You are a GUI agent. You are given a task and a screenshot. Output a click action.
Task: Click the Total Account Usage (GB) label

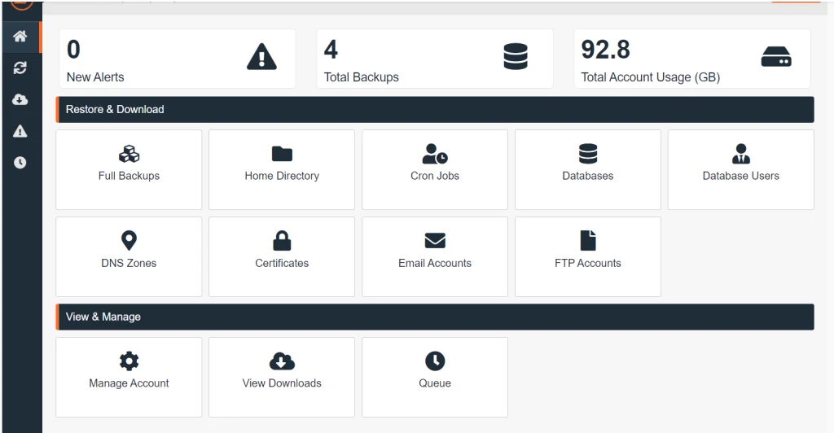point(651,77)
